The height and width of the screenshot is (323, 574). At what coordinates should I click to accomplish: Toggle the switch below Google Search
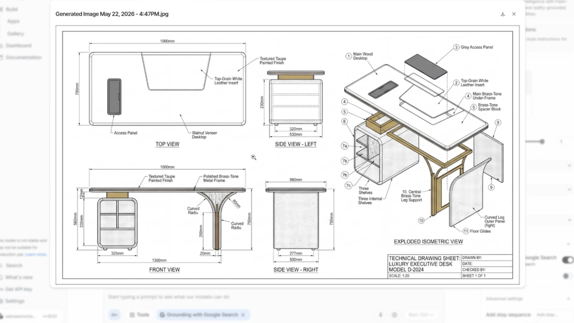click(x=568, y=276)
